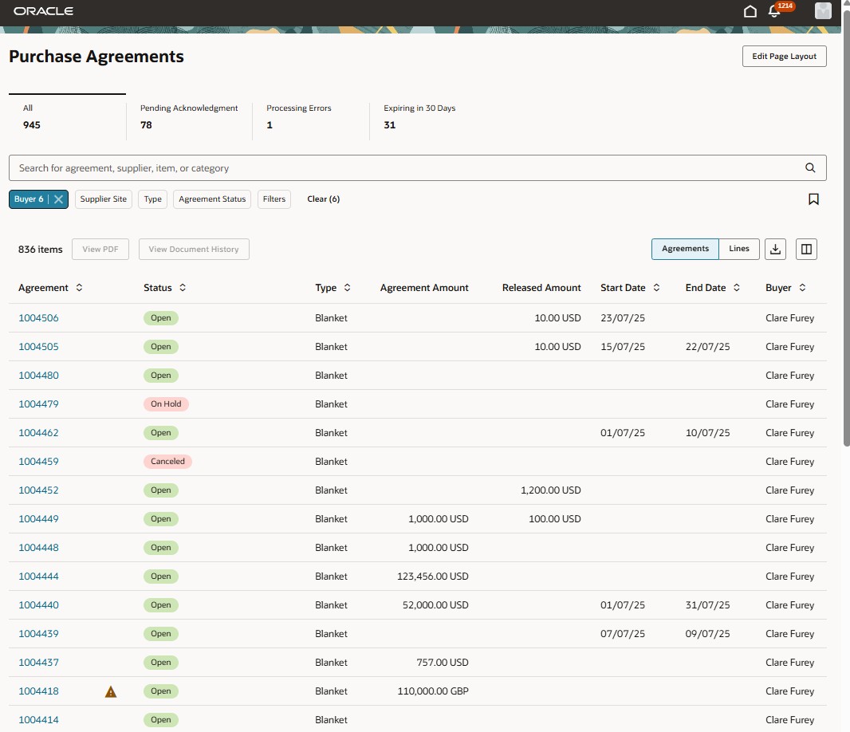
Task: Click the 23/07/25 start date cell
Action: coord(622,318)
